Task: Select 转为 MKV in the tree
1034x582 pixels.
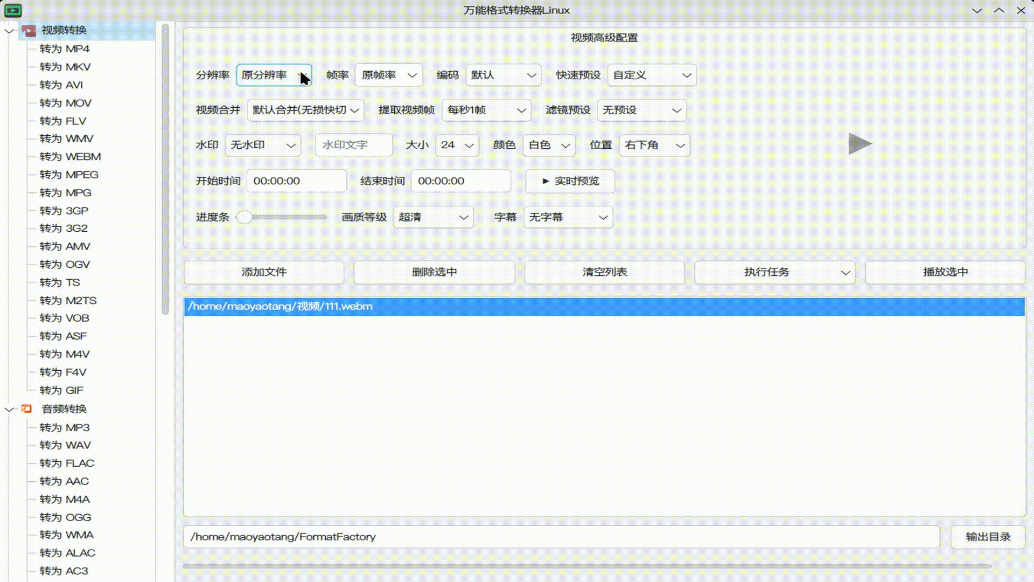Action: 65,67
